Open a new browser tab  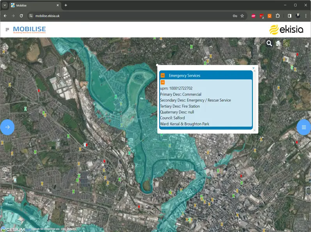coord(66,5)
